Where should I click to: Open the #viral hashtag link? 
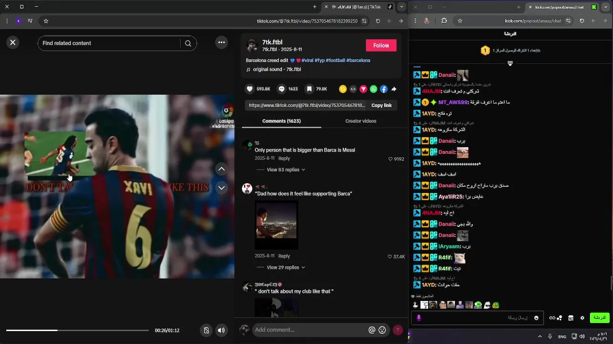pyautogui.click(x=307, y=61)
